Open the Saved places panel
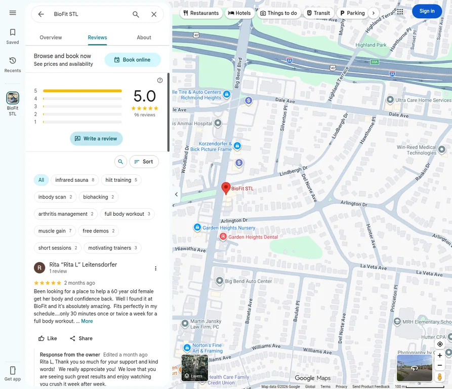This screenshot has height=389, width=452. 13,36
